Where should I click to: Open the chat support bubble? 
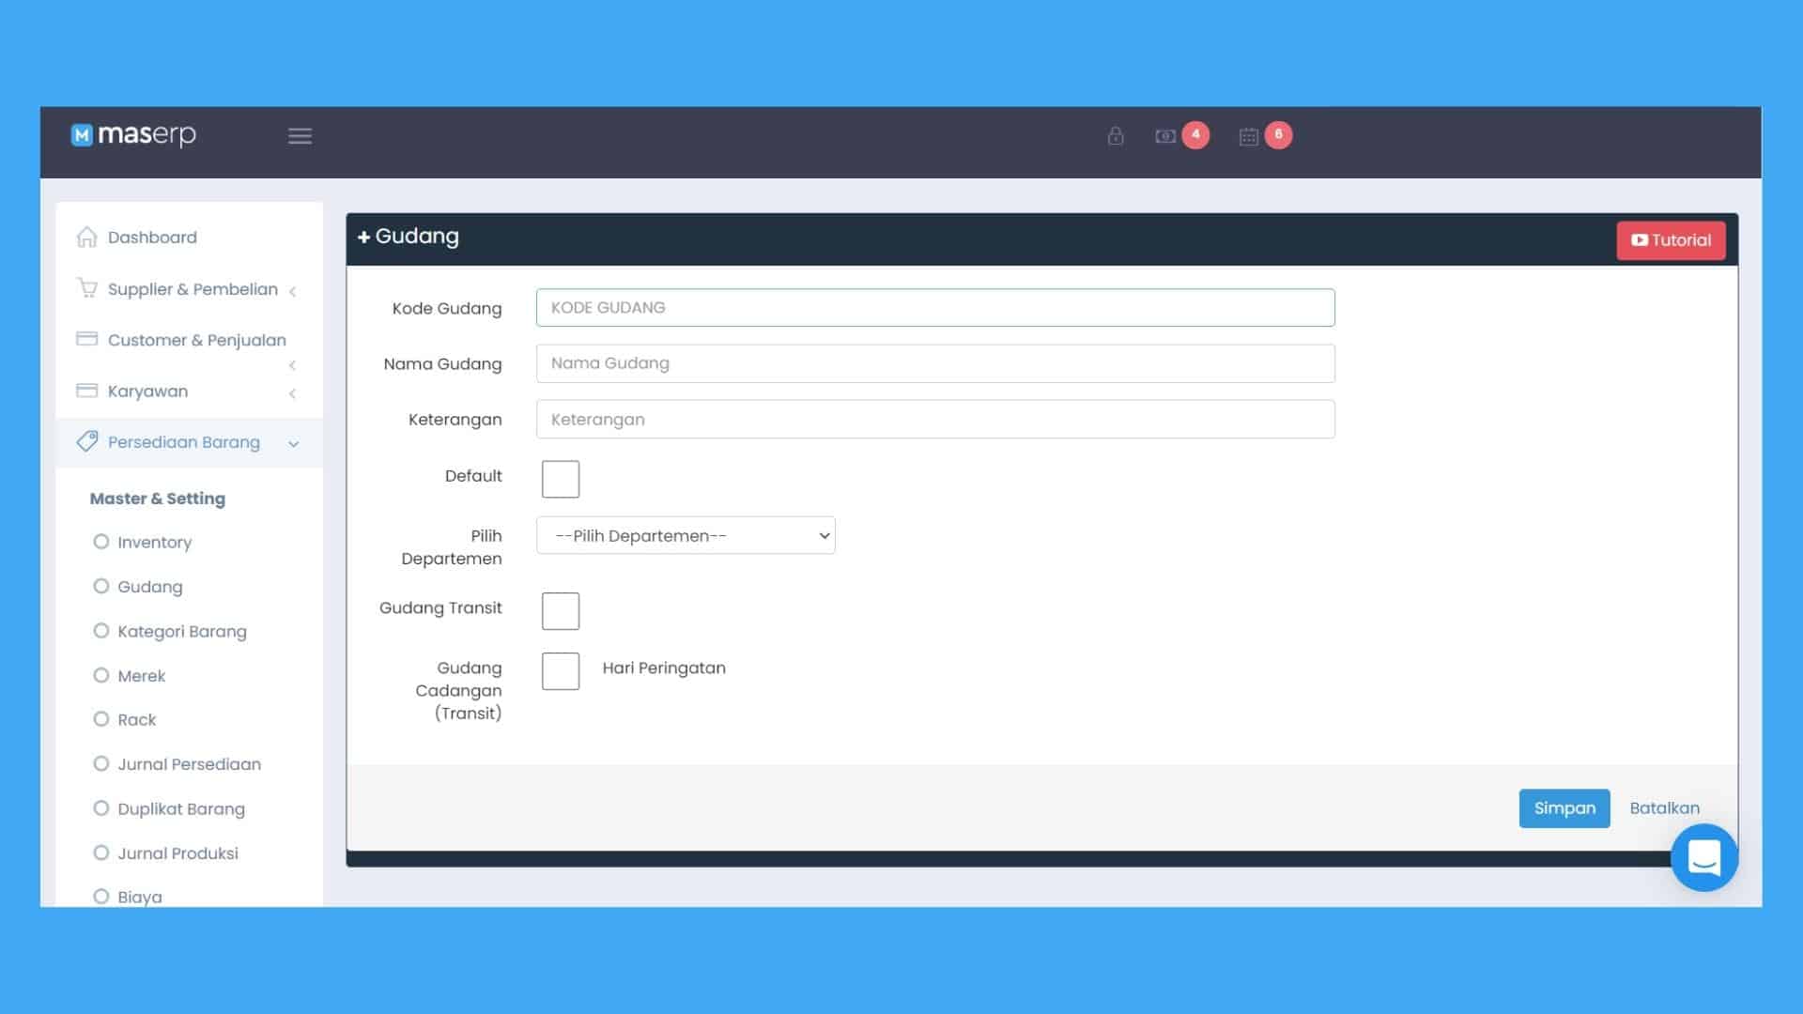(1703, 857)
